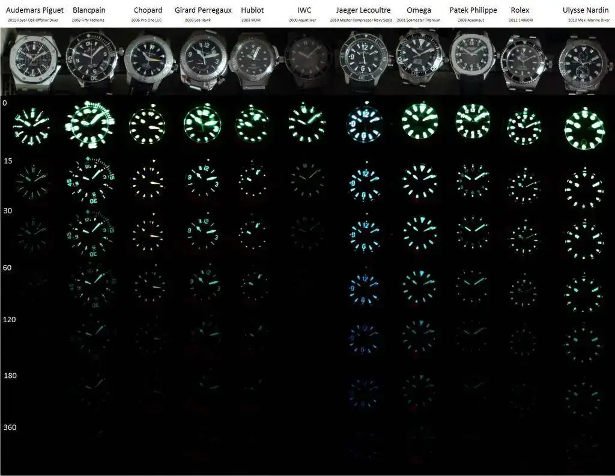Screen dimensions: 615x476
Task: Select the Chopard brand heading
Action: [x=148, y=10]
